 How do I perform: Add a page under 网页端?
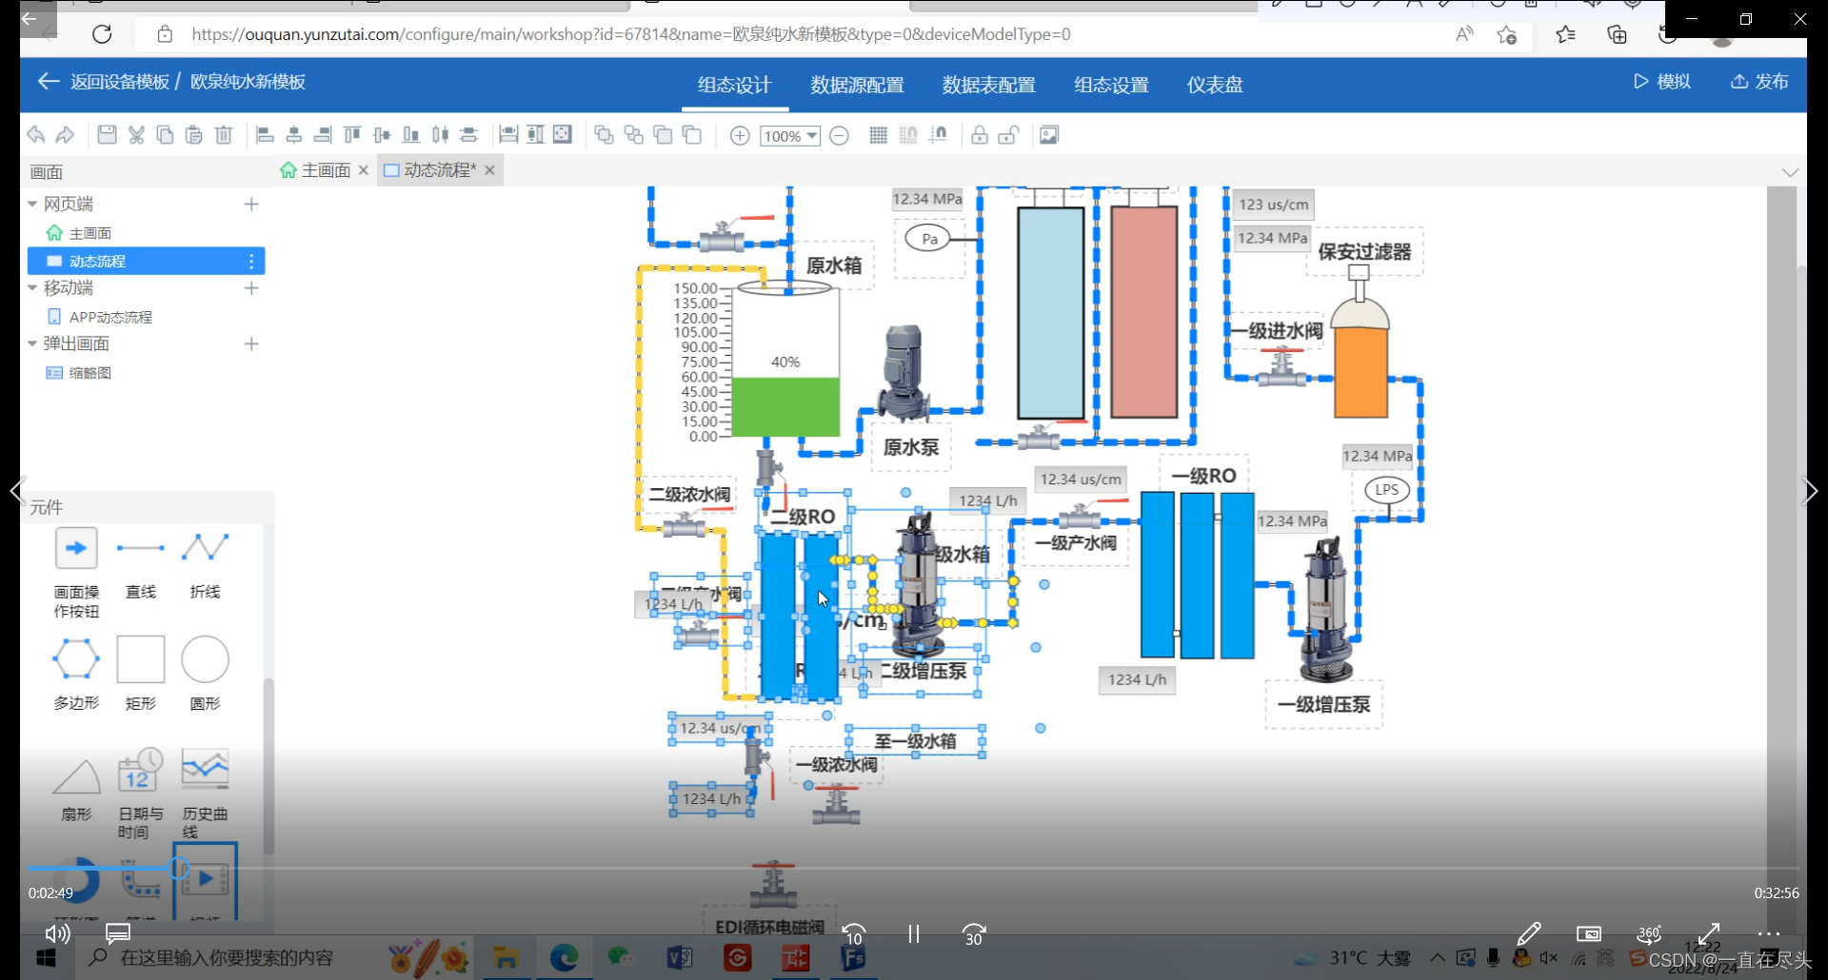point(251,204)
